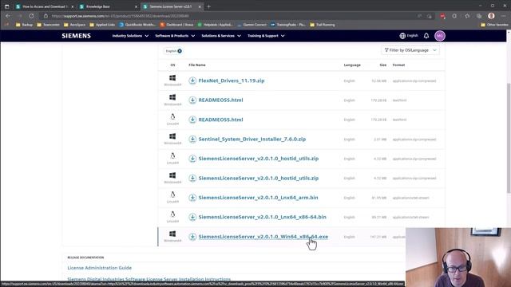The image size is (511, 287).
Task: Click browser back arrow
Action: pyautogui.click(x=8, y=16)
